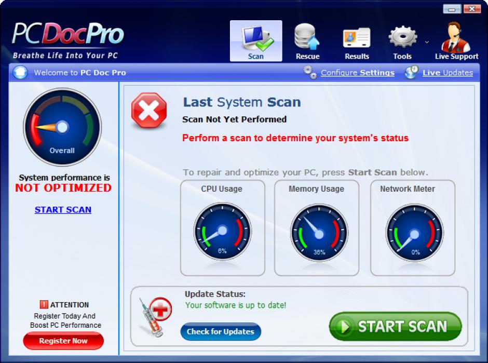488x363 pixels.
Task: Open Configure Settings link
Action: [358, 73]
